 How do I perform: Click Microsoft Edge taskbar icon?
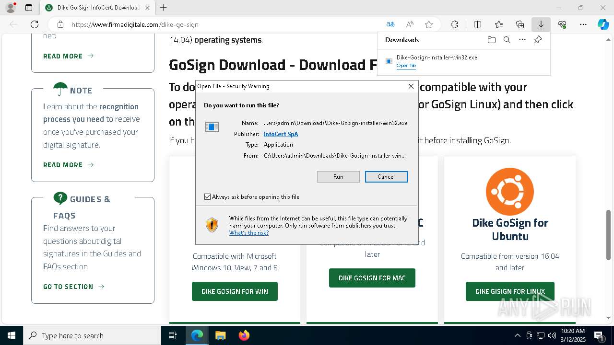(197, 335)
